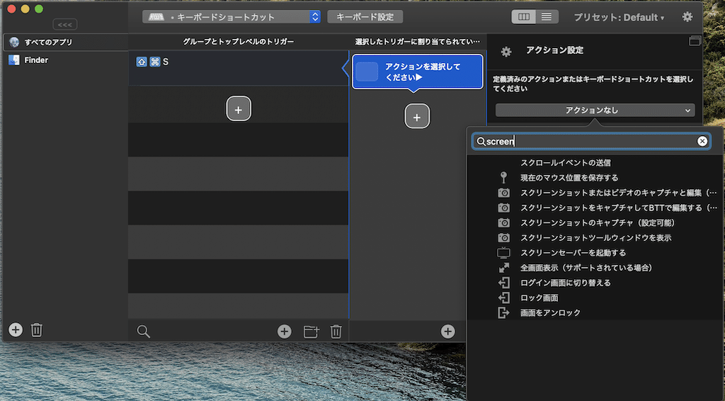Open the keyboard shortcut trigger type dropdown
Image resolution: width=725 pixels, height=401 pixels.
pyautogui.click(x=232, y=17)
